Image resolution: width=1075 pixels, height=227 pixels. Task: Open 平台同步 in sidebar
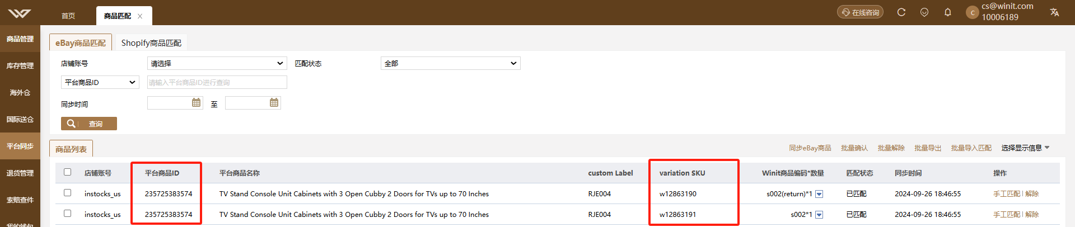(20, 146)
